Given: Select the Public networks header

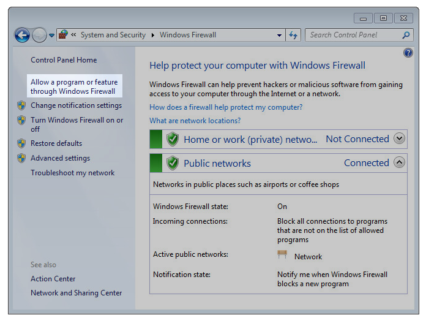Looking at the screenshot, I should point(217,163).
